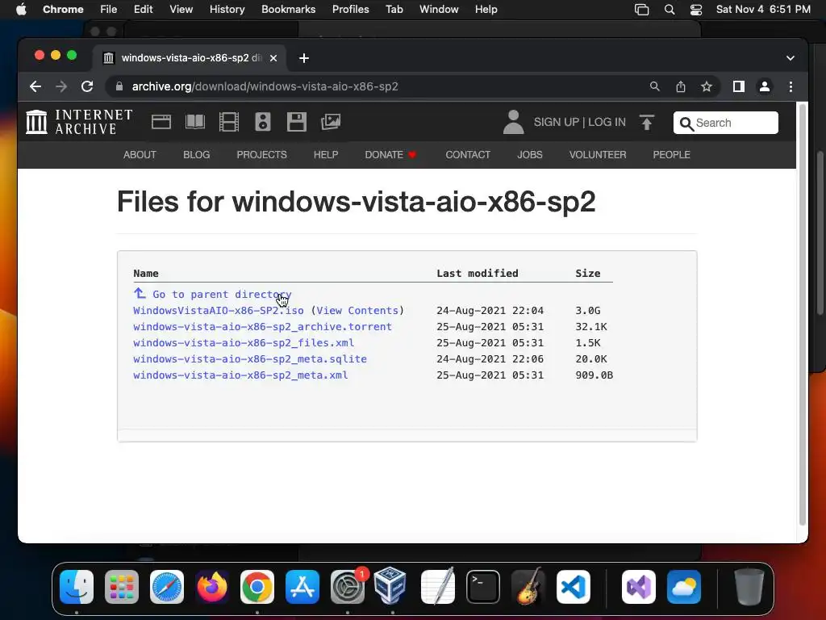This screenshot has height=620, width=826.
Task: Reload the page with the refresh icon
Action: [x=87, y=86]
